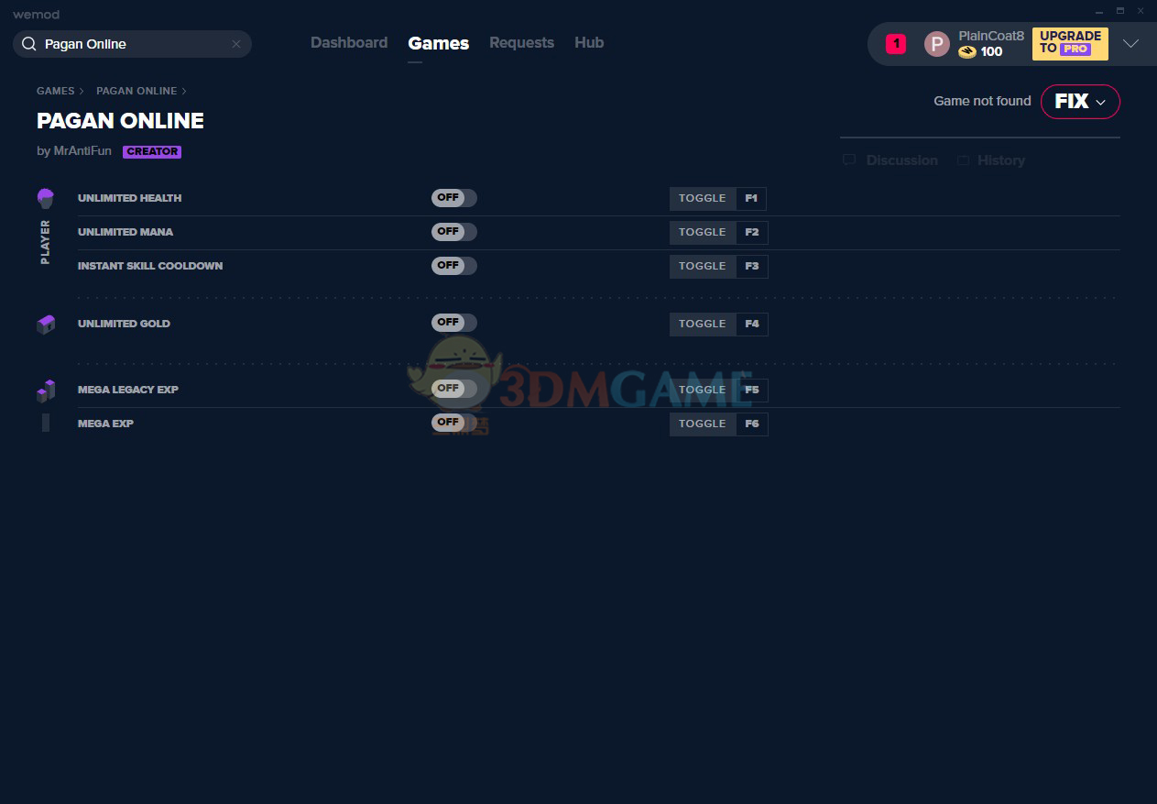Select the Mega Legacy EXP icon
Viewport: 1157px width, 804px height.
click(x=45, y=389)
